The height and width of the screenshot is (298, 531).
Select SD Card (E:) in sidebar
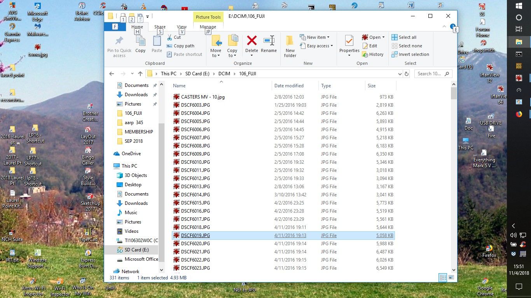pyautogui.click(x=136, y=250)
